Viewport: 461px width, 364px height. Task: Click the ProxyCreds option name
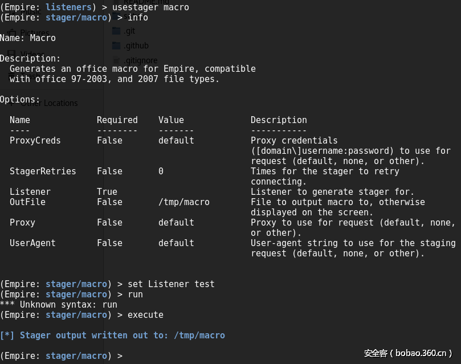35,141
